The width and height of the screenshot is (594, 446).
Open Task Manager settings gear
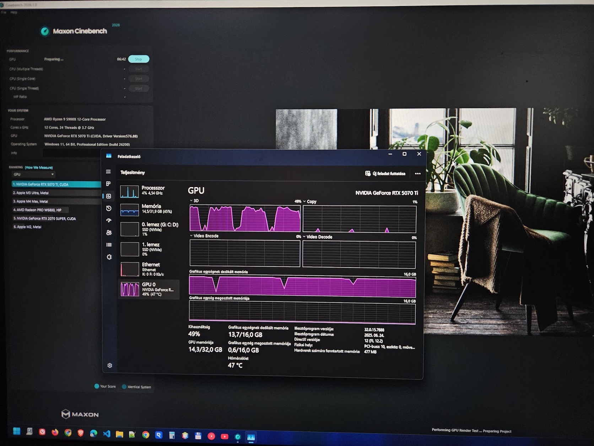coord(110,365)
